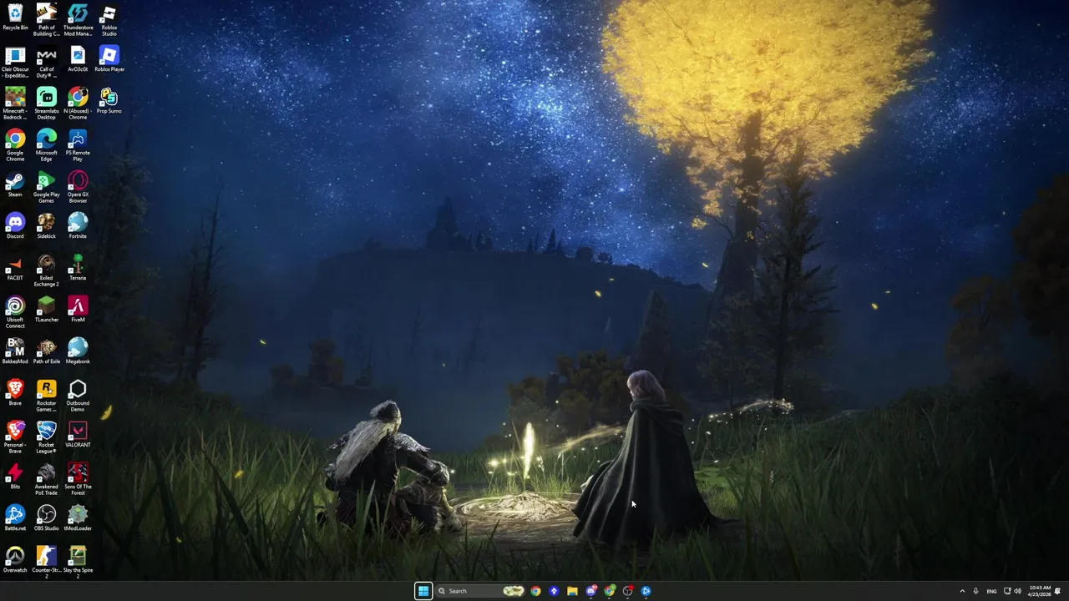
Task: Select the Awakened PoE Trade icon
Action: tap(46, 480)
